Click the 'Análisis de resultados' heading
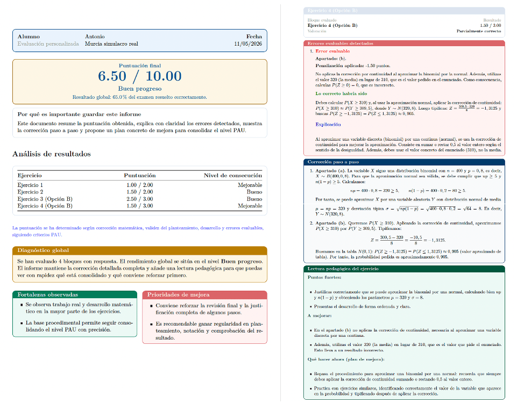This screenshot has height=418, width=524. (x=52, y=154)
